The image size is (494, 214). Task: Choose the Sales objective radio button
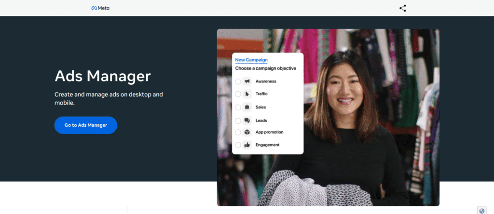coord(238,107)
